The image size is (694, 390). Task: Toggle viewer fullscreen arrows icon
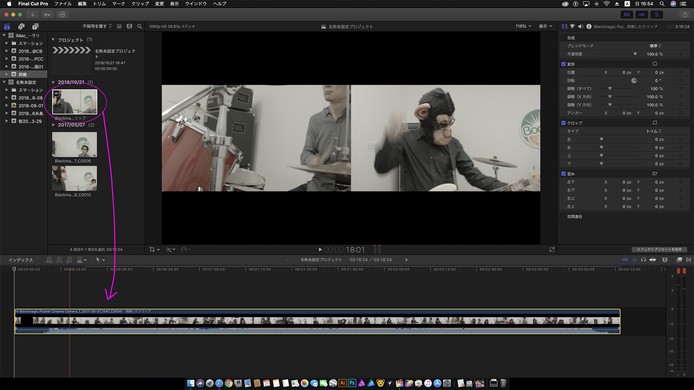point(552,250)
